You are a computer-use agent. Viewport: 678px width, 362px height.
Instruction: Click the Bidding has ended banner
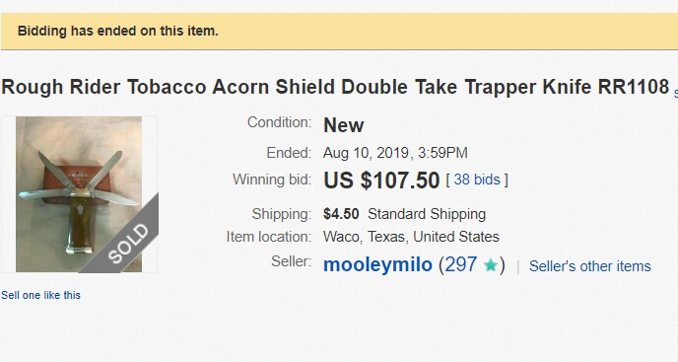pyautogui.click(x=339, y=32)
